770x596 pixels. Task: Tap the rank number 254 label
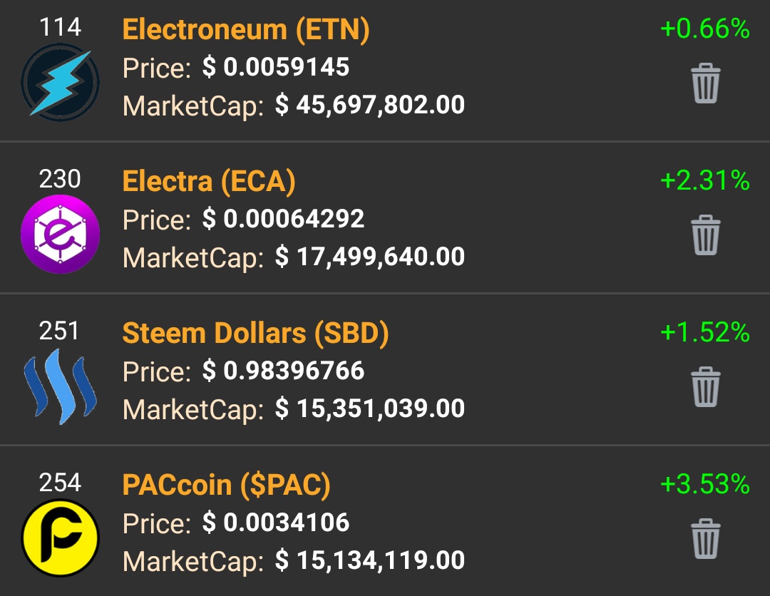(x=60, y=483)
